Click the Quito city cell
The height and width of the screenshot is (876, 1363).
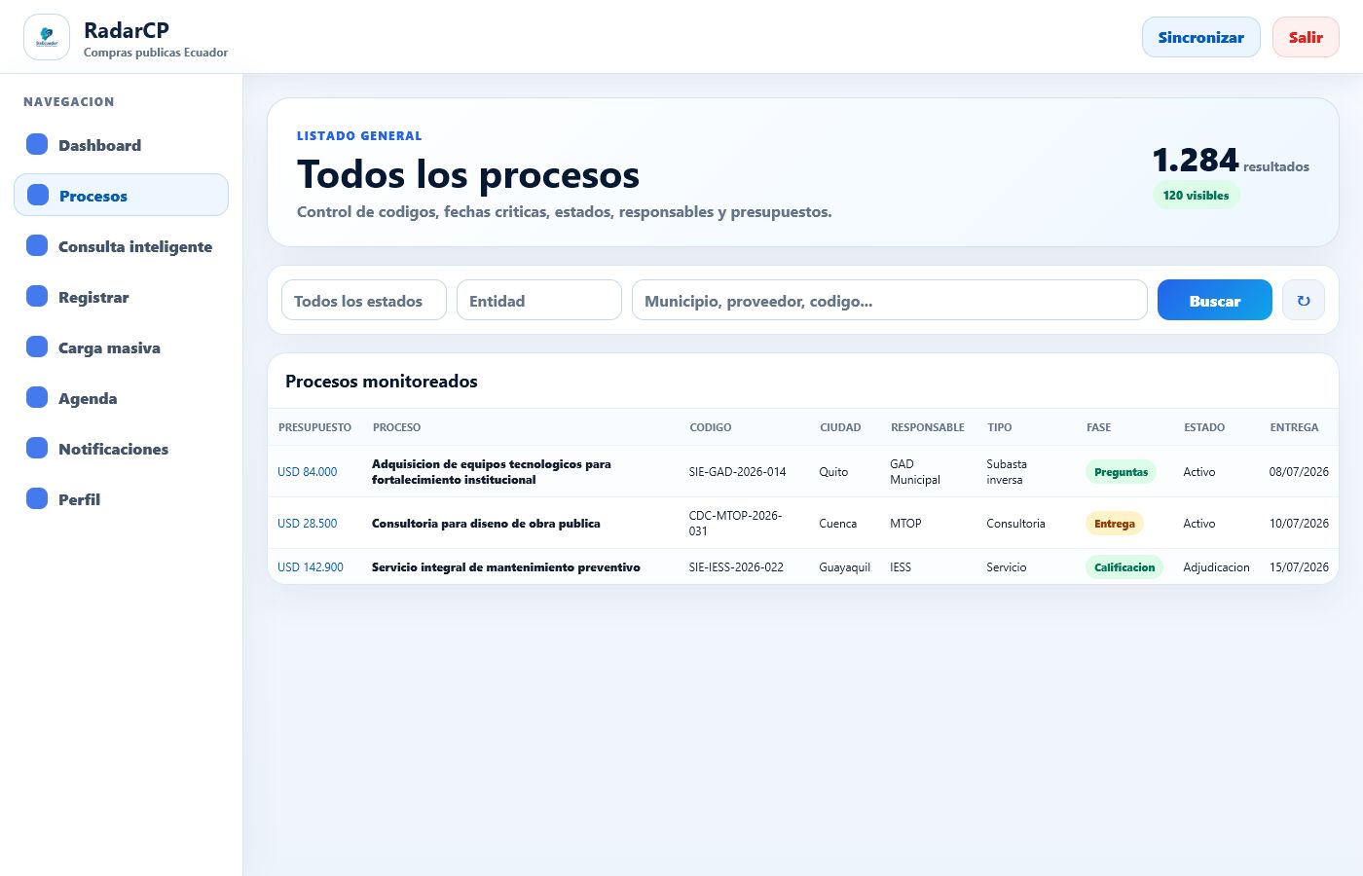(833, 472)
